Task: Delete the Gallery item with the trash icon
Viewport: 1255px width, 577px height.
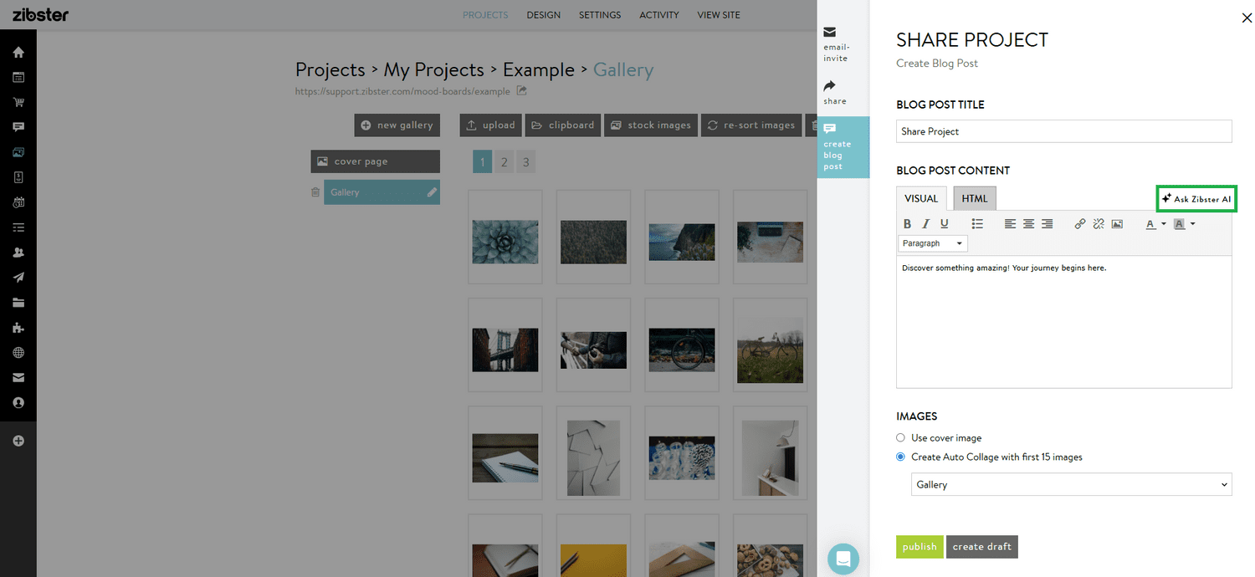Action: point(315,192)
